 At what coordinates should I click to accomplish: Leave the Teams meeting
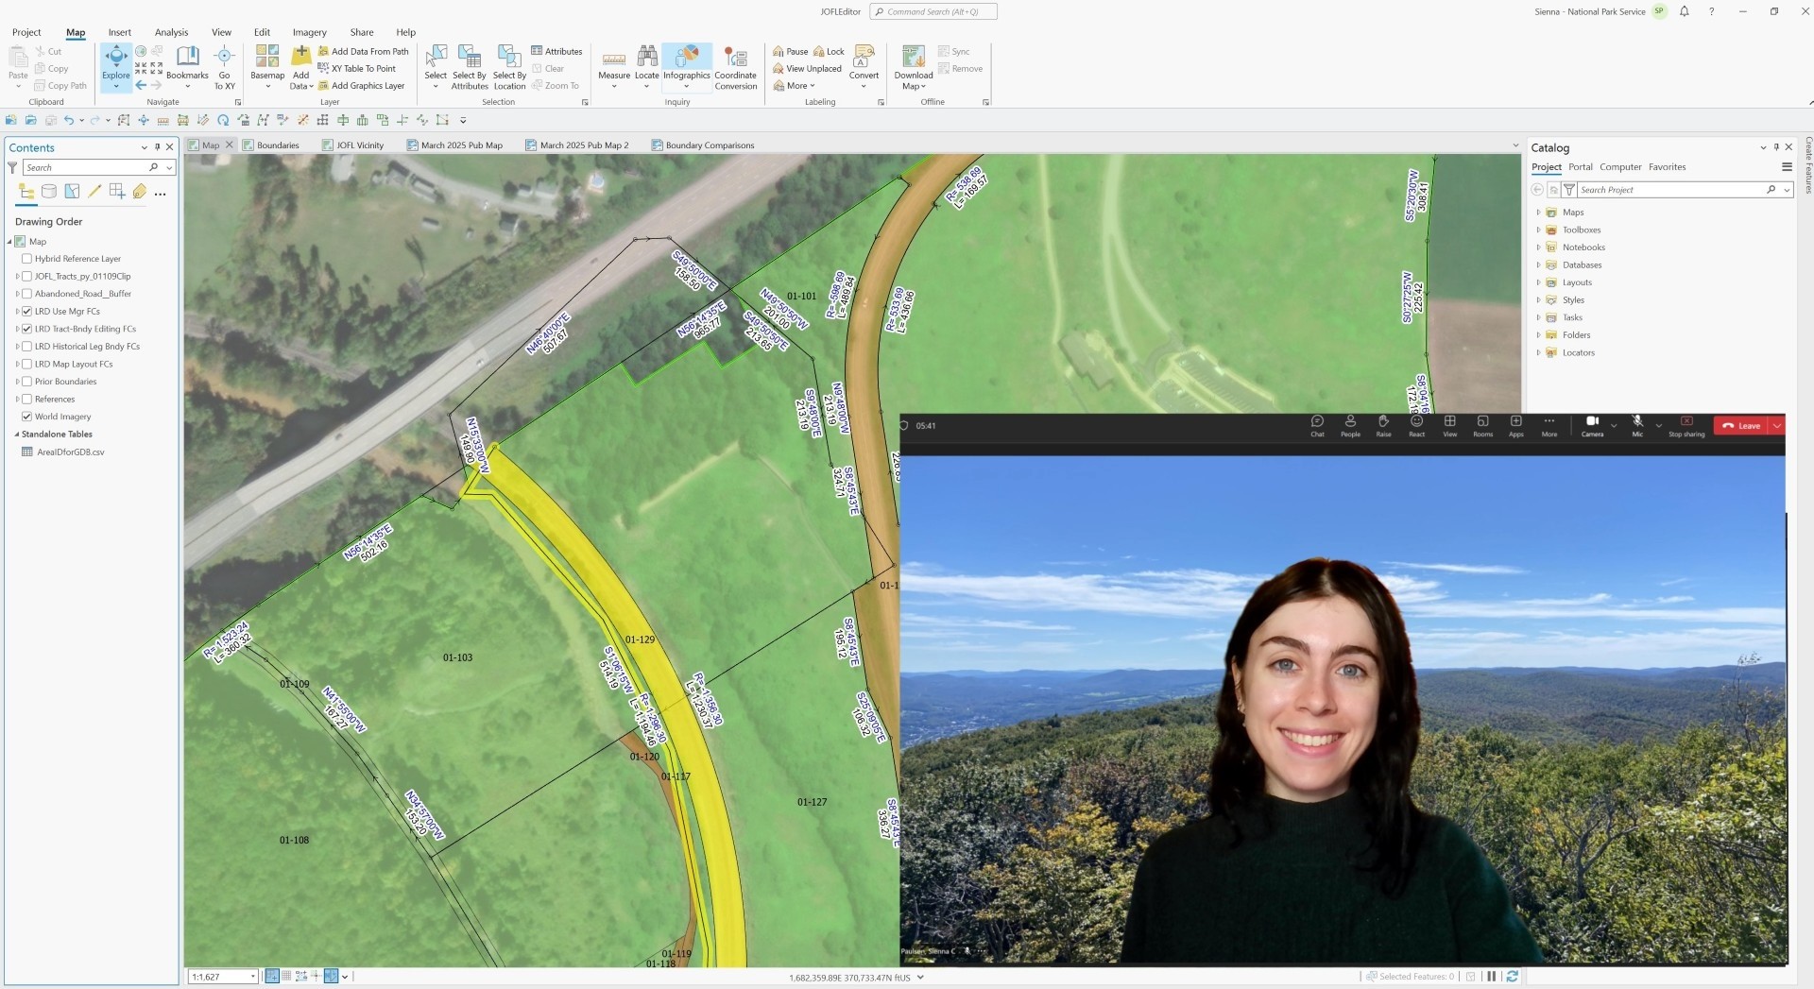click(1741, 426)
